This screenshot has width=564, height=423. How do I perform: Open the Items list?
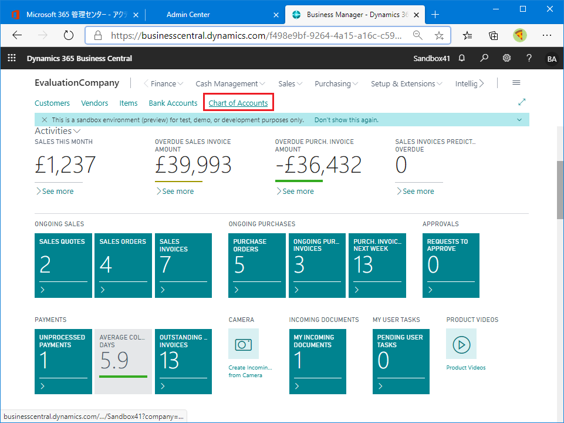[x=129, y=103]
